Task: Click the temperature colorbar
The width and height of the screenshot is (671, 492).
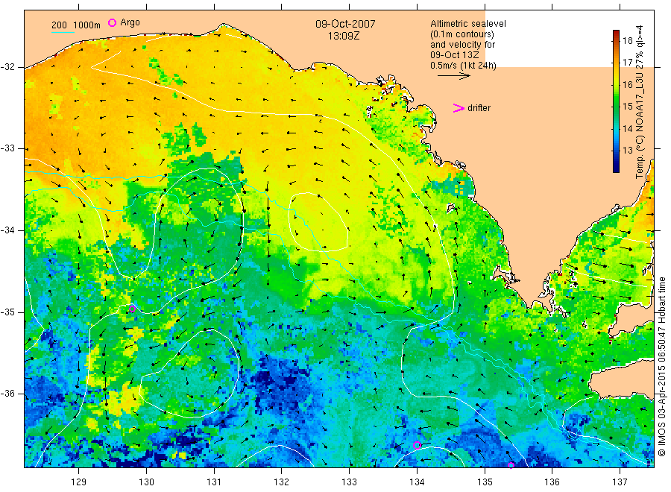Action: [x=617, y=101]
